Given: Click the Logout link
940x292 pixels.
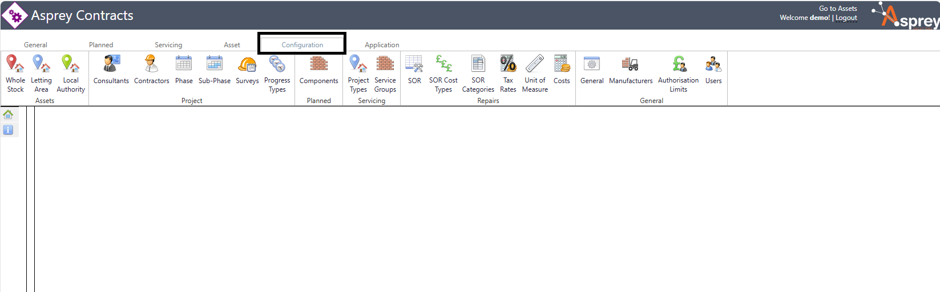Looking at the screenshot, I should pyautogui.click(x=846, y=18).
